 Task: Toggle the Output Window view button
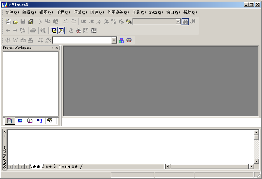point(61,30)
